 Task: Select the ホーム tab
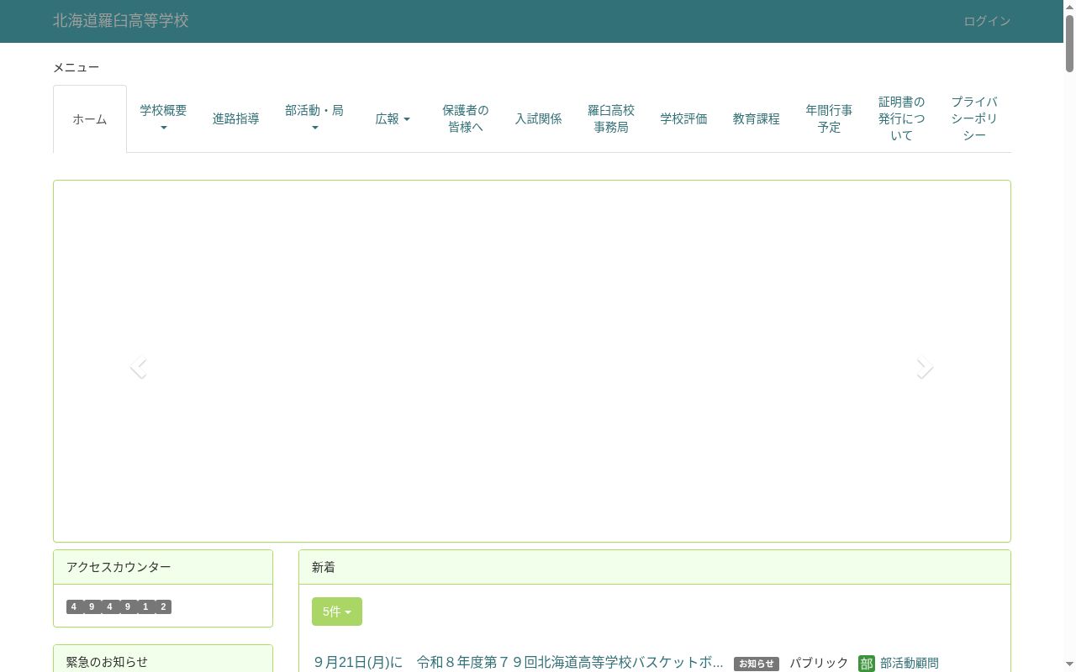(x=90, y=118)
